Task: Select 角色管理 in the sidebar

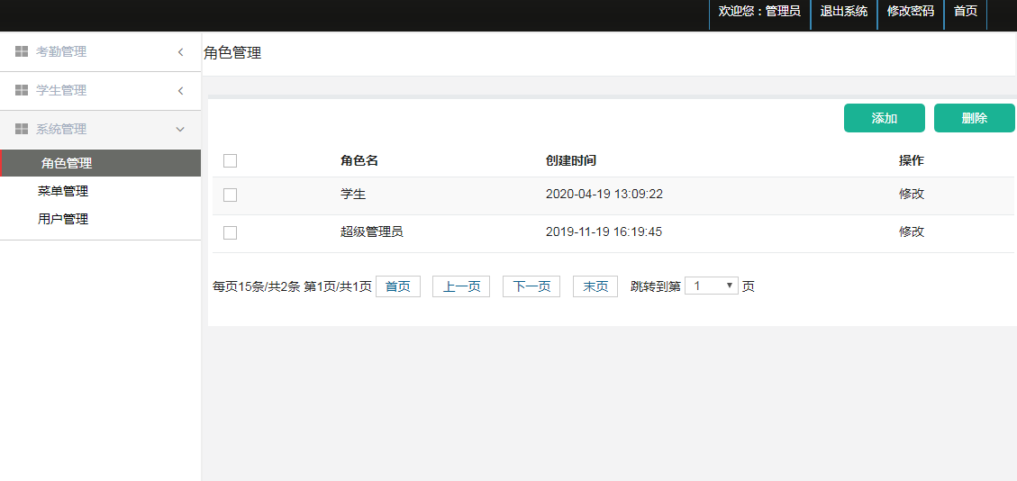Action: [x=67, y=163]
